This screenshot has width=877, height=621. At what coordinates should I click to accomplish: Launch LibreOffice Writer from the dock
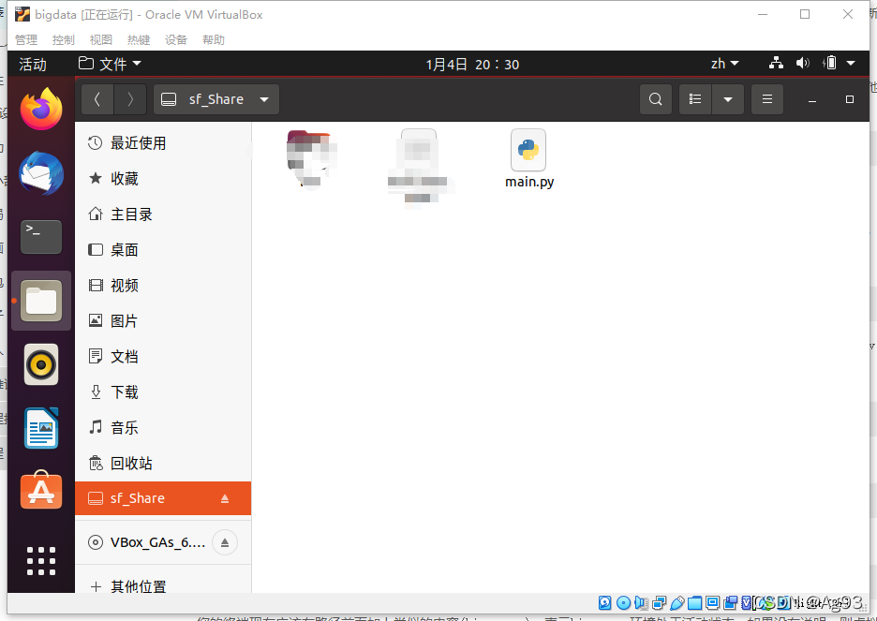(x=41, y=428)
